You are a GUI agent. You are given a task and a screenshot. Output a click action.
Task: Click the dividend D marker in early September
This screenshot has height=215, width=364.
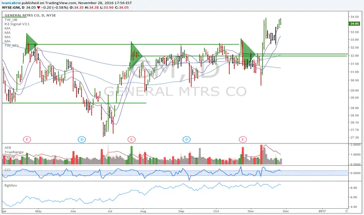coord(187,140)
